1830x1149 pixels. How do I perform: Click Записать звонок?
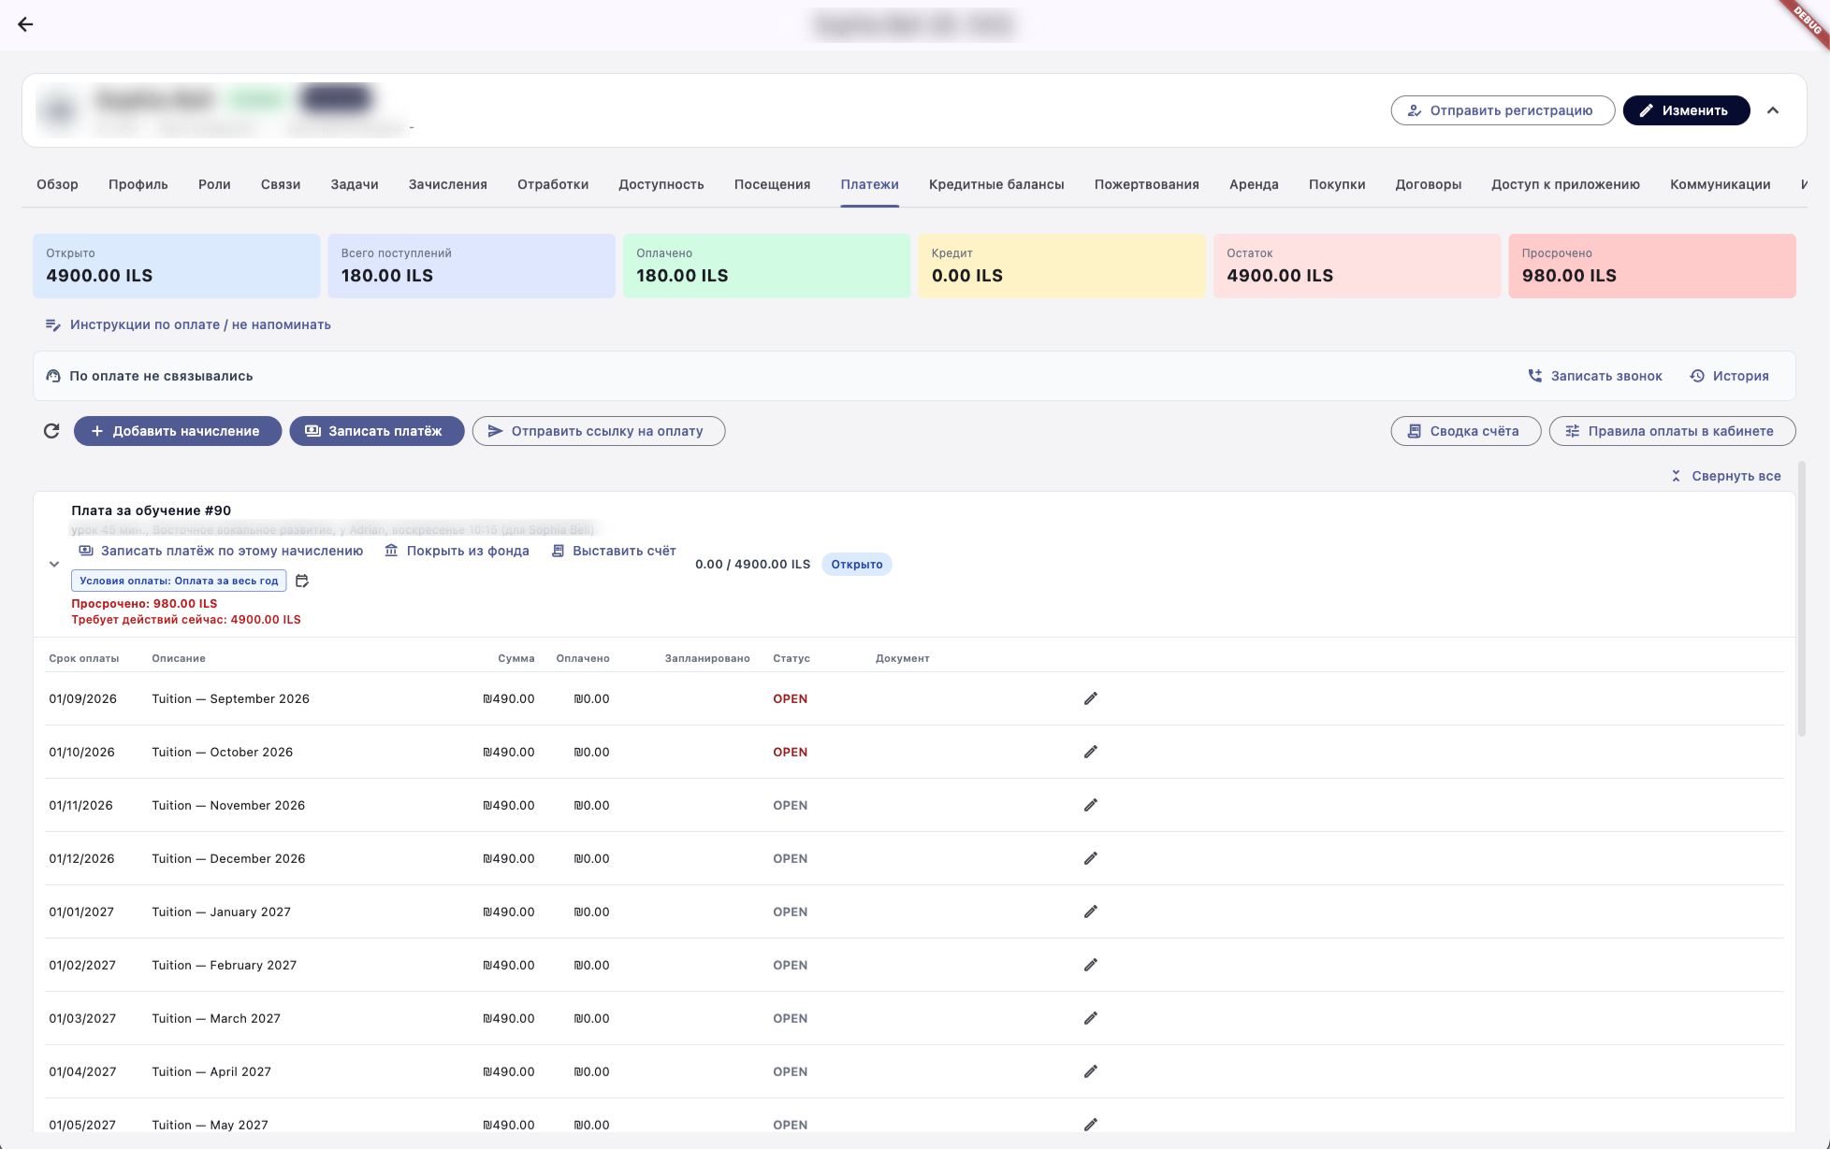tap(1594, 376)
